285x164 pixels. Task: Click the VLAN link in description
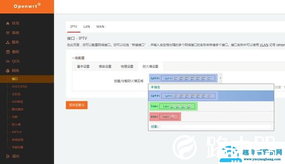coord(264,45)
